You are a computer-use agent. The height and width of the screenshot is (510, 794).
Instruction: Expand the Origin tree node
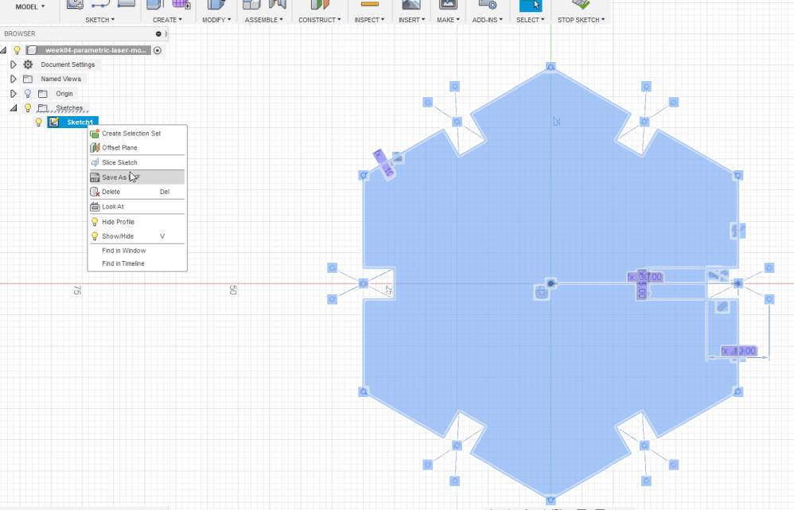coord(14,94)
